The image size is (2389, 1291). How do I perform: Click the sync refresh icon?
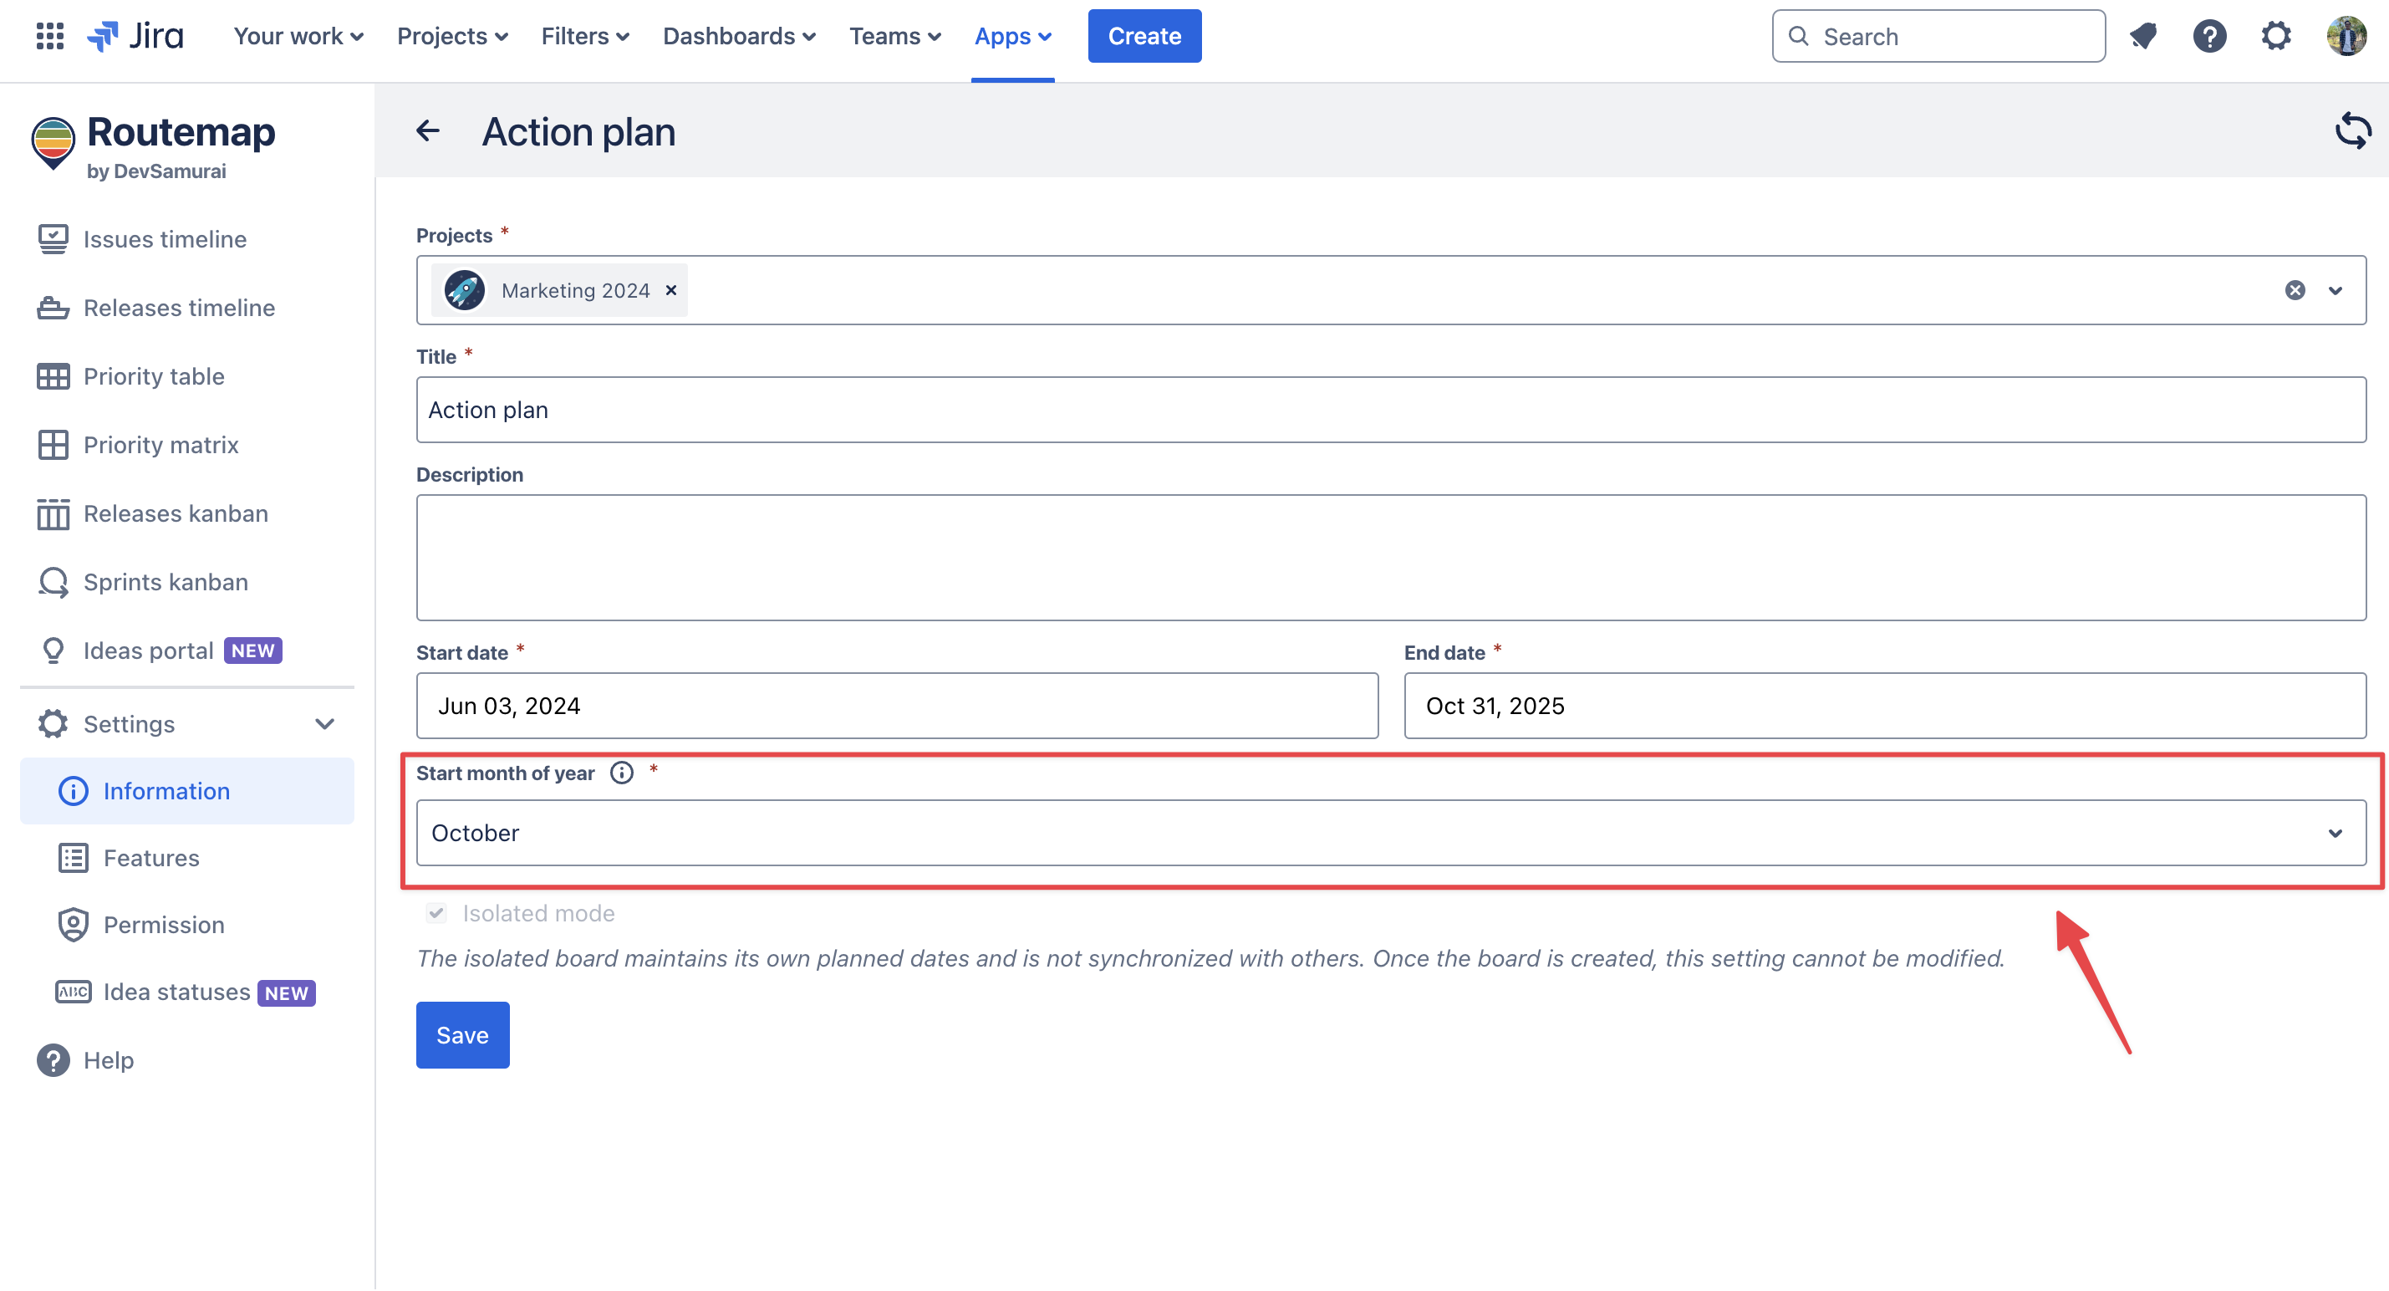2352,130
